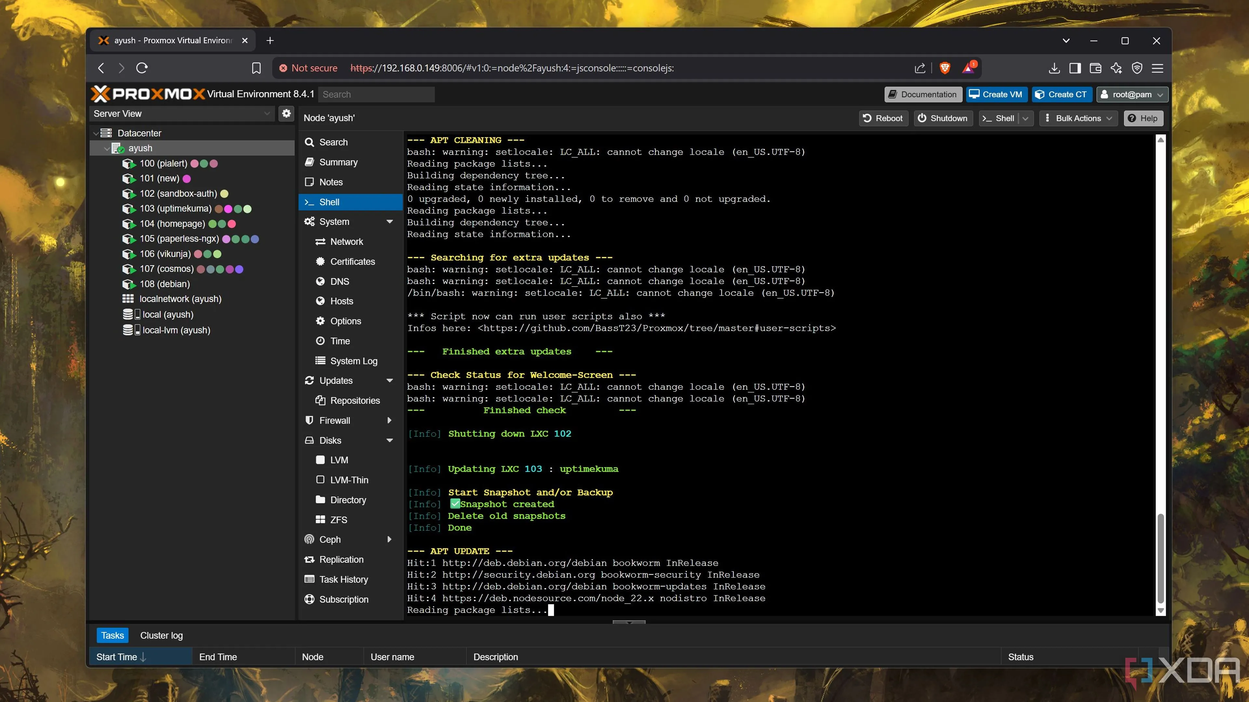
Task: Open the Documentation button
Action: [923, 95]
